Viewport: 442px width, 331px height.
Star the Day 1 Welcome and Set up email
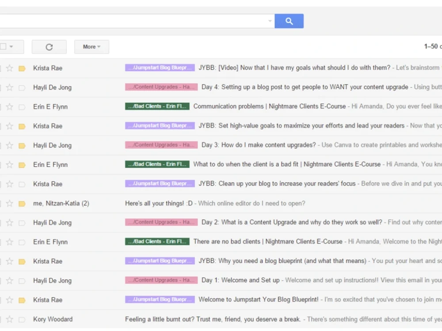(x=10, y=281)
